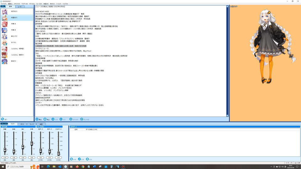The height and width of the screenshot is (169, 301).
Task: Click the 短ポーズ slider handle
Action: pyautogui.click(x=40, y=151)
